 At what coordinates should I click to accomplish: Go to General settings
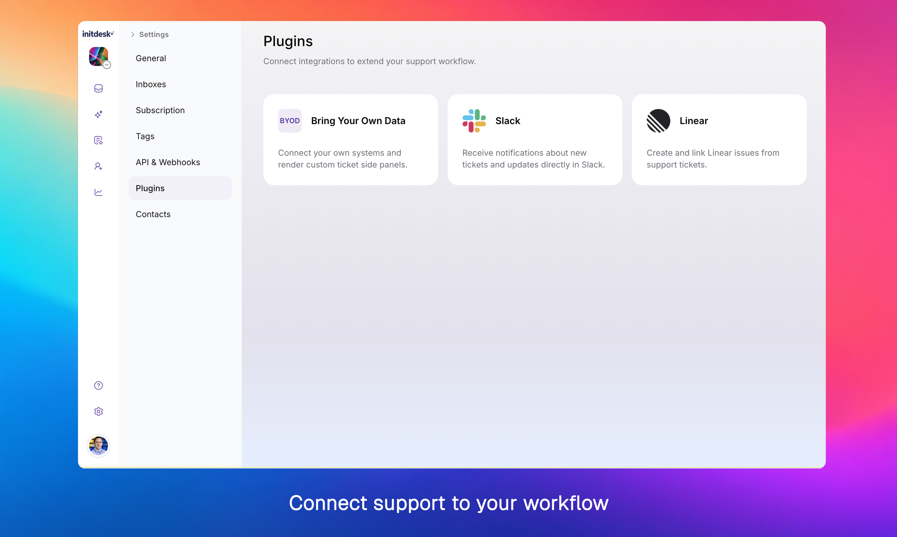[x=180, y=58]
